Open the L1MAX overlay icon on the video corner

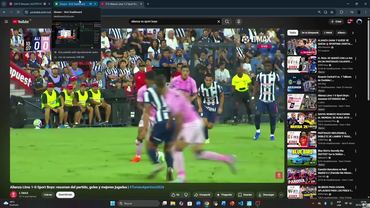coord(279,175)
